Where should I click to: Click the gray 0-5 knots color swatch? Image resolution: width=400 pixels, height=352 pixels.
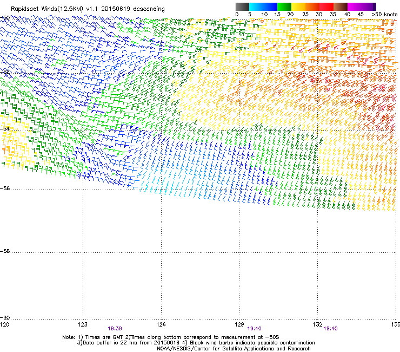pyautogui.click(x=242, y=6)
